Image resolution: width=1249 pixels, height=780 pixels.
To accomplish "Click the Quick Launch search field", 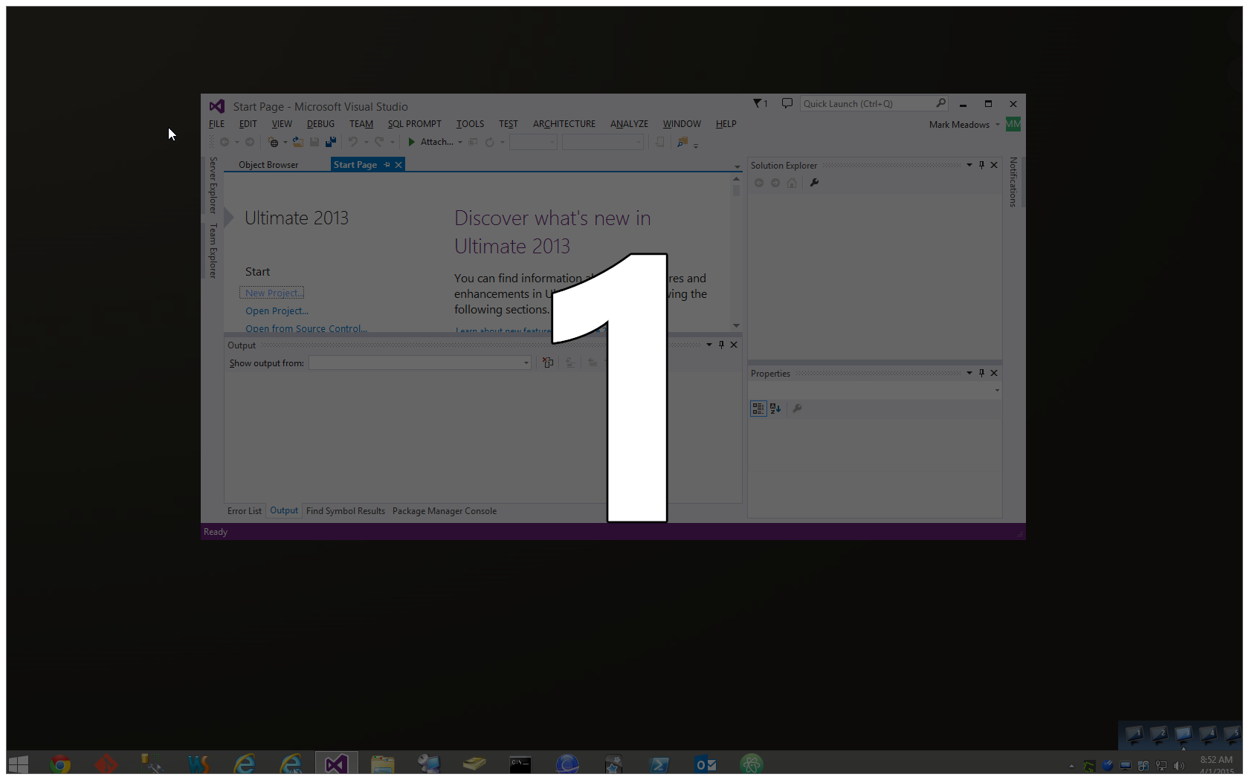I will tap(866, 104).
